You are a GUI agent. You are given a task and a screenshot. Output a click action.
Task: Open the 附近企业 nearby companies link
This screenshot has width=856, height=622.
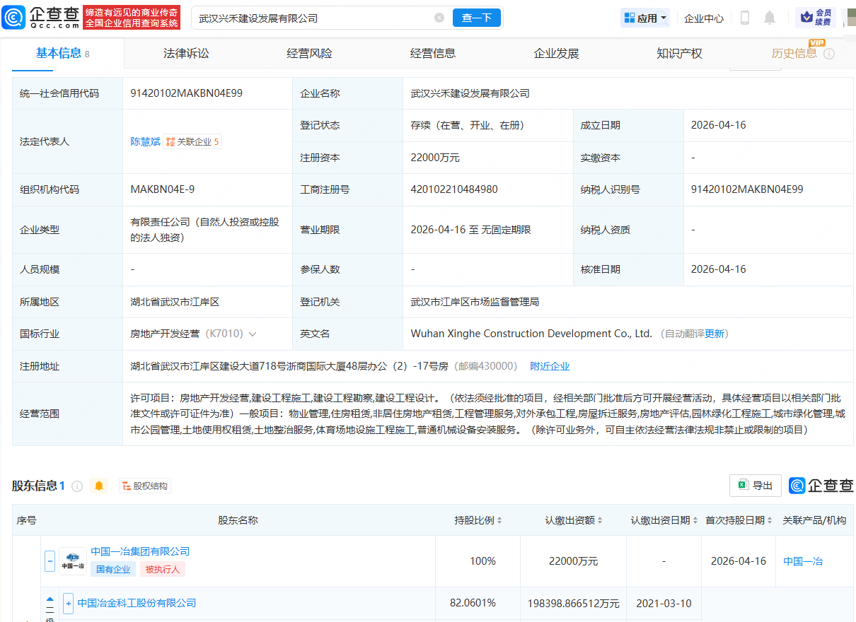coord(550,366)
